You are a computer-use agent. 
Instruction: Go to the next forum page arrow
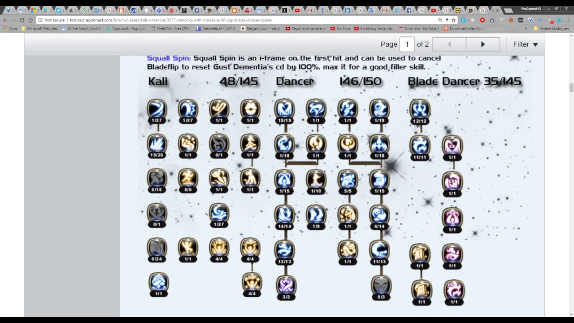click(483, 44)
